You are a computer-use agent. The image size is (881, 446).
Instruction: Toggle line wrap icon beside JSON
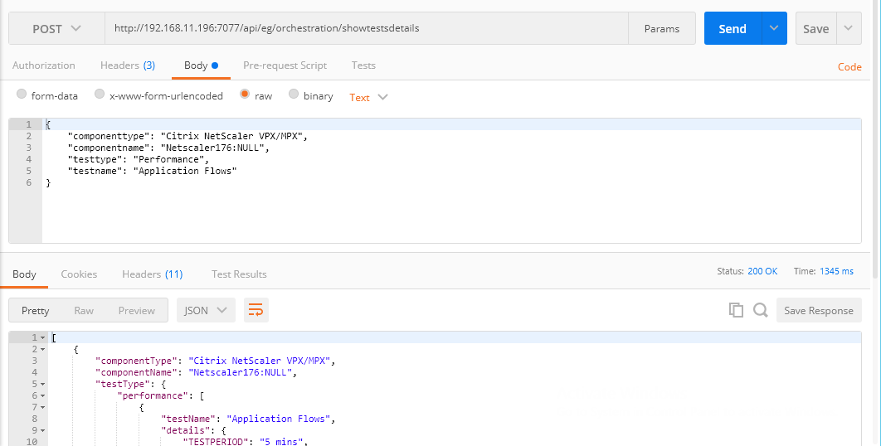[256, 310]
